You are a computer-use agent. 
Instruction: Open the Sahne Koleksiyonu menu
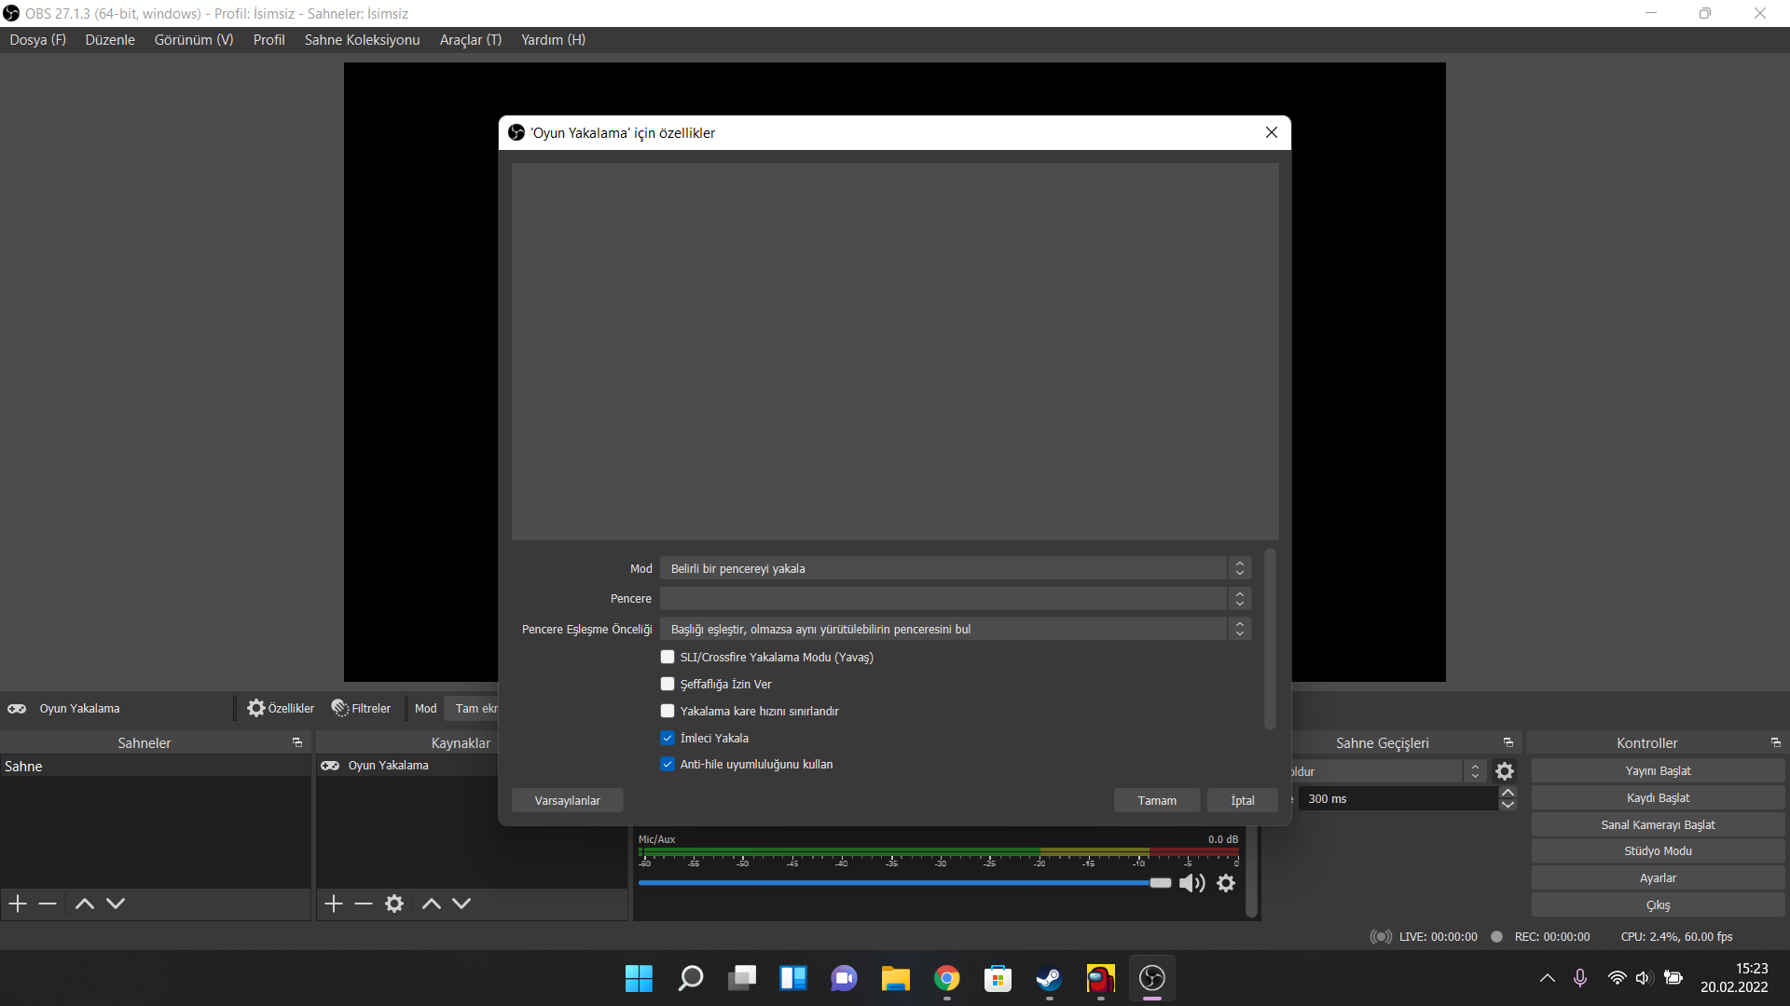point(362,40)
